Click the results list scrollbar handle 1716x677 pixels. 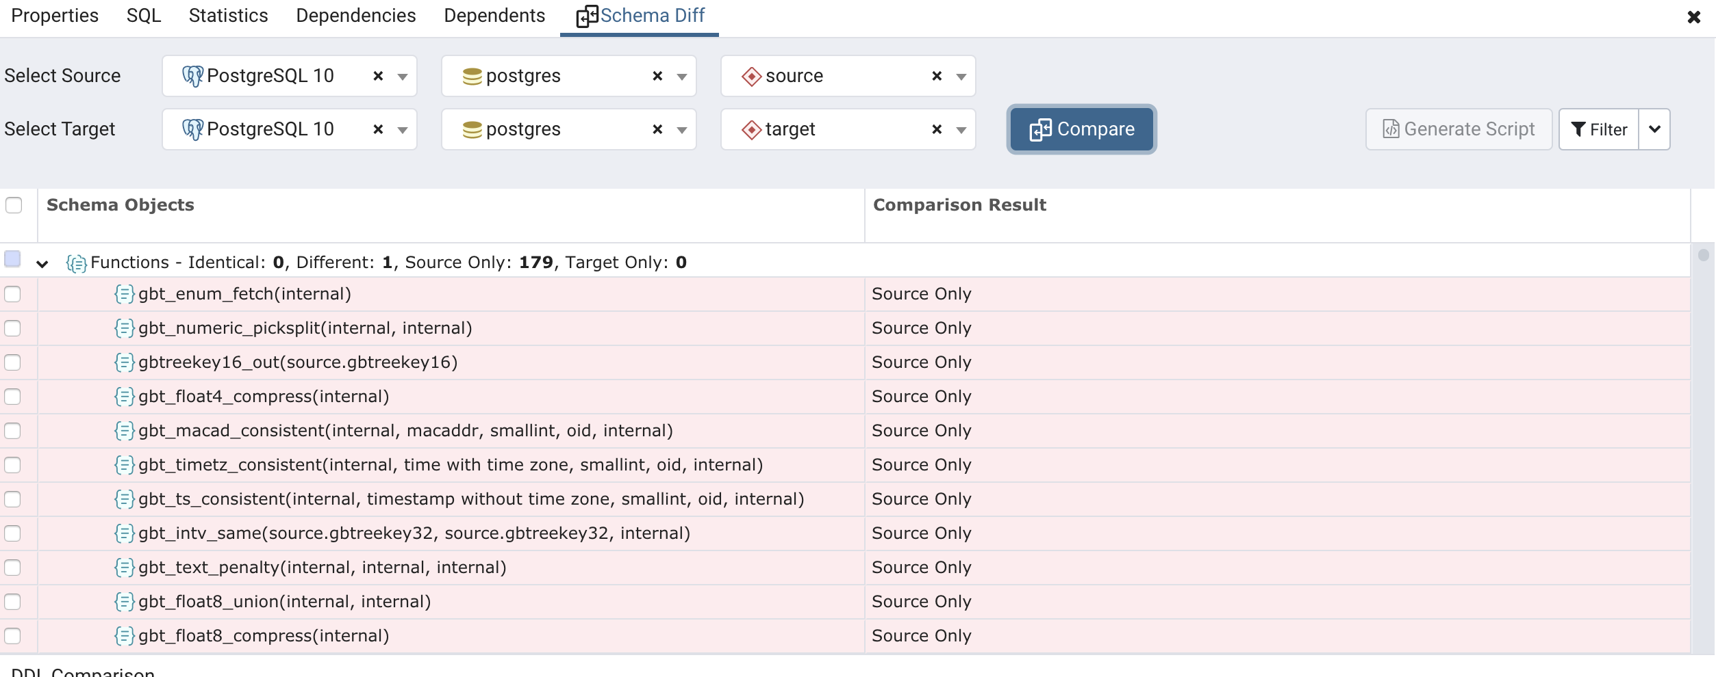coord(1703,255)
